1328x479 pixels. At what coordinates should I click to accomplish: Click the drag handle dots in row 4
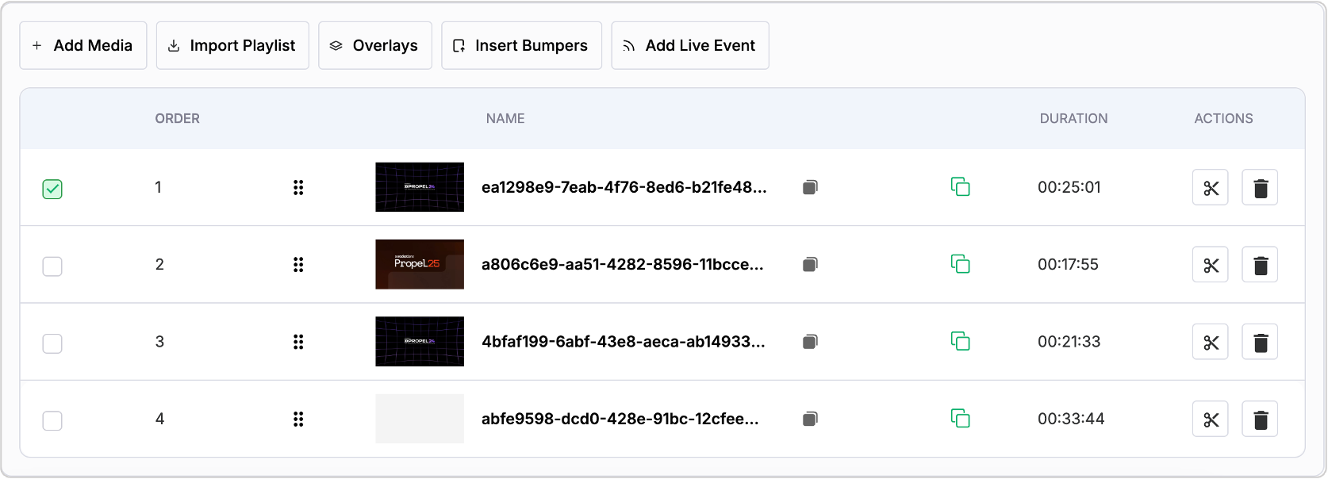tap(298, 419)
